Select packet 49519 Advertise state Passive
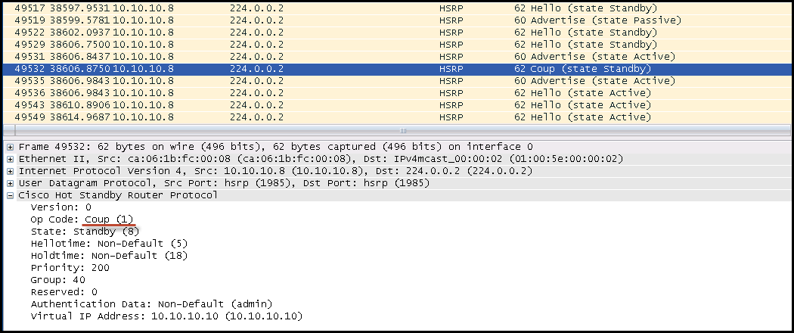Viewport: 794px width, 333px height. tap(396, 20)
